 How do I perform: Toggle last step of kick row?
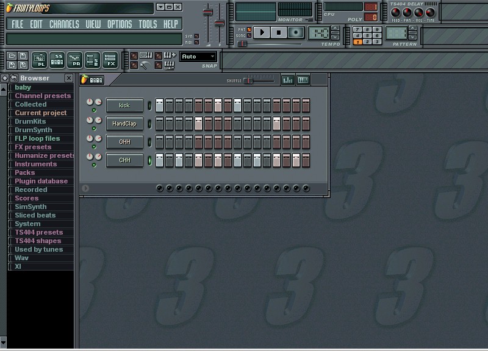(x=306, y=105)
